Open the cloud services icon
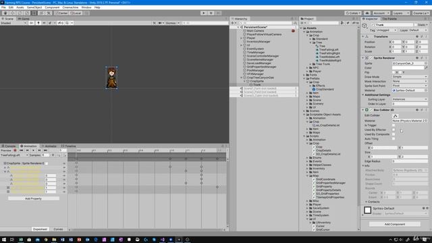Image resolution: width=432 pixels, height=243 pixels. point(367,13)
